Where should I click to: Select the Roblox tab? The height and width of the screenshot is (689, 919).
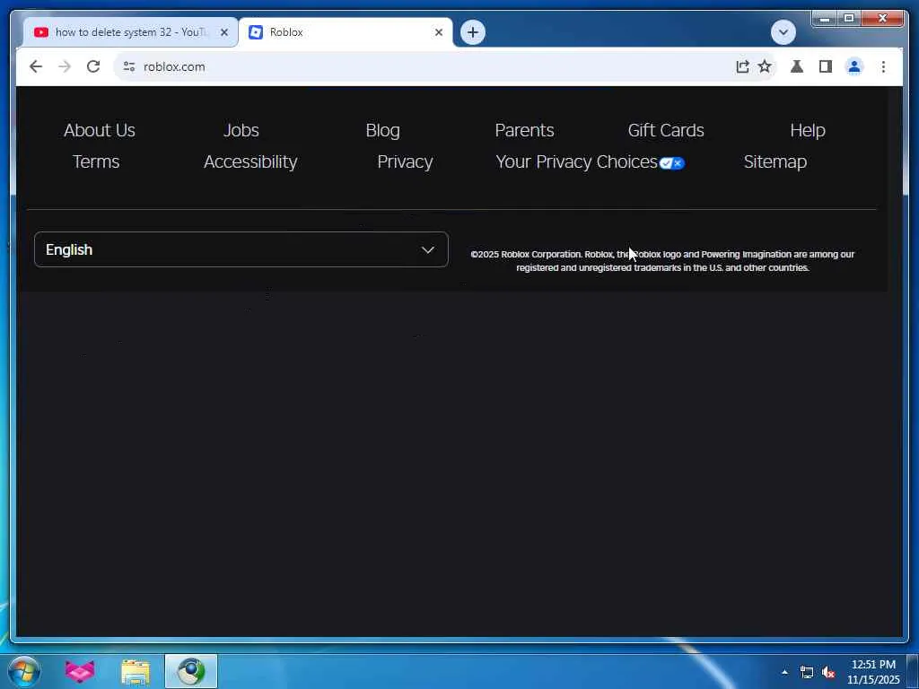click(346, 32)
